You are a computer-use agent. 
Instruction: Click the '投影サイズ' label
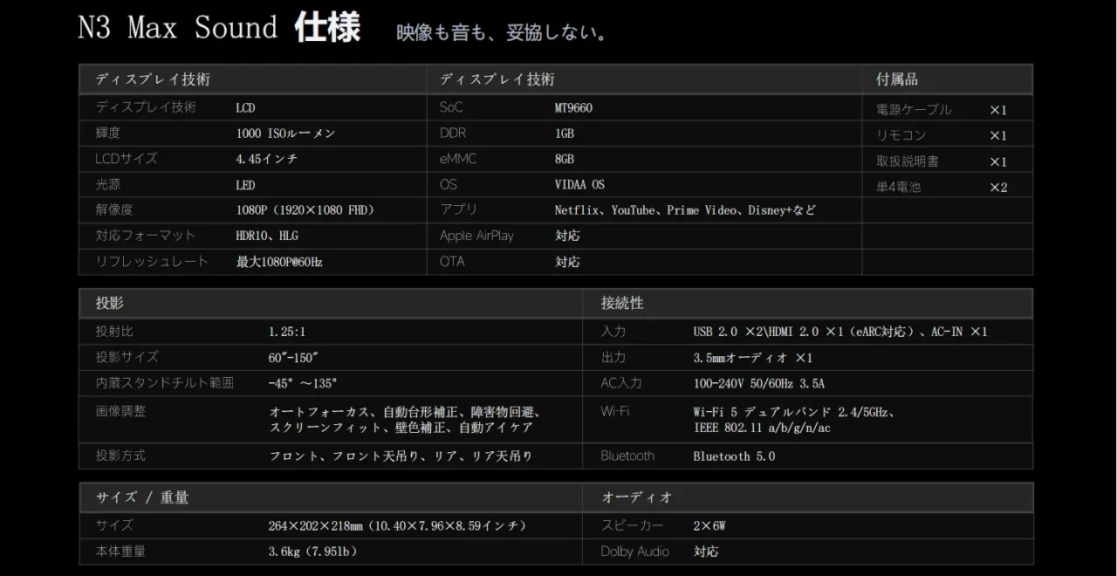pyautogui.click(x=127, y=357)
